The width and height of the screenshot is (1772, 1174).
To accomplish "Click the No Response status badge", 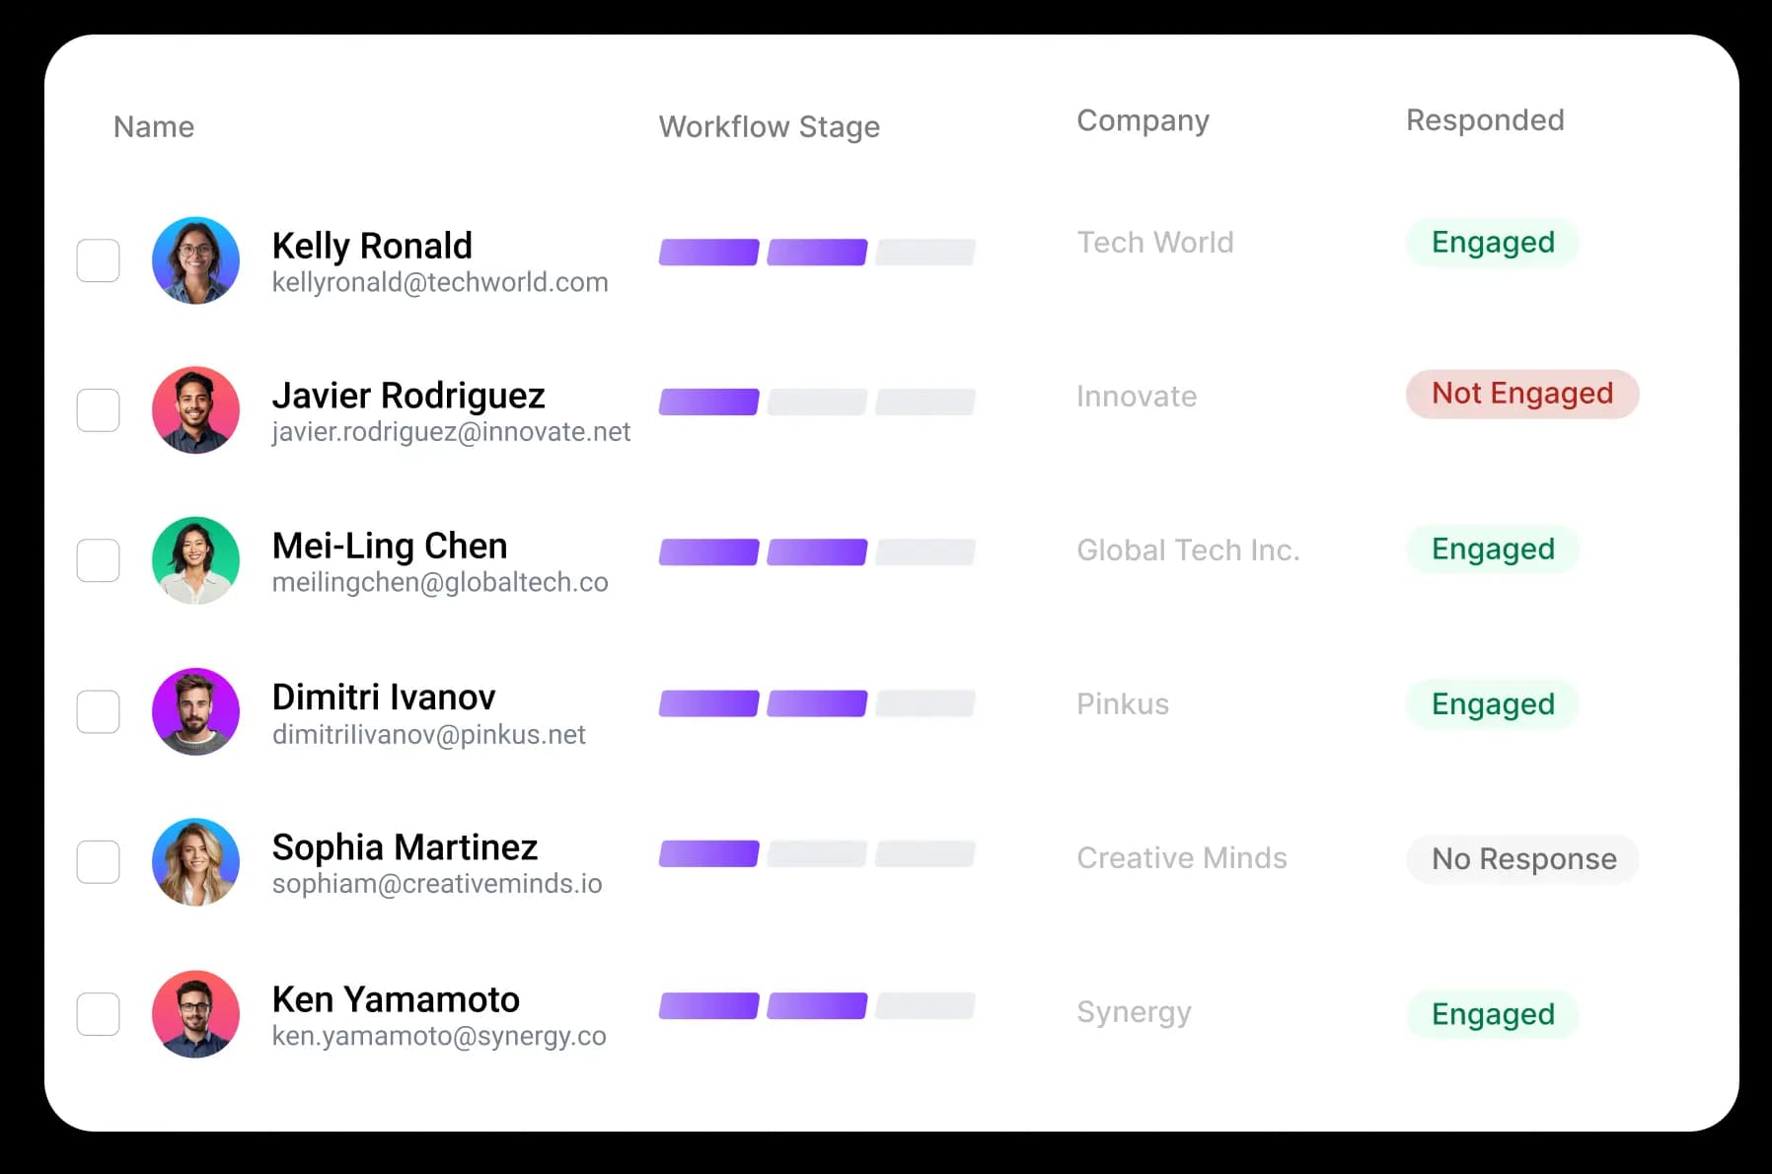I will [x=1522, y=859].
